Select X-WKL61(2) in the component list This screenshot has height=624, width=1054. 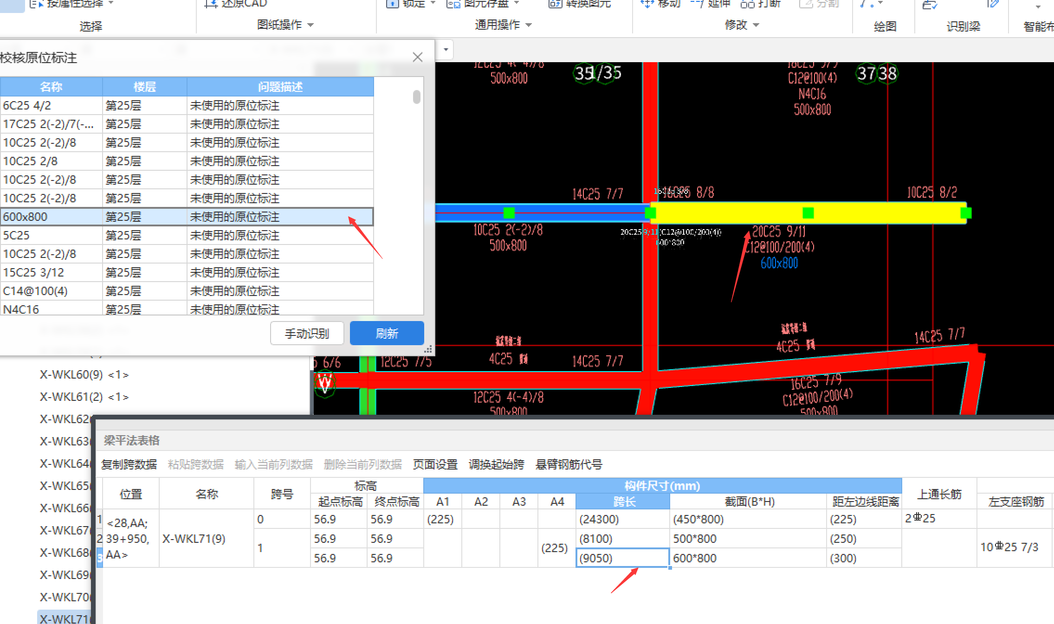[84, 397]
